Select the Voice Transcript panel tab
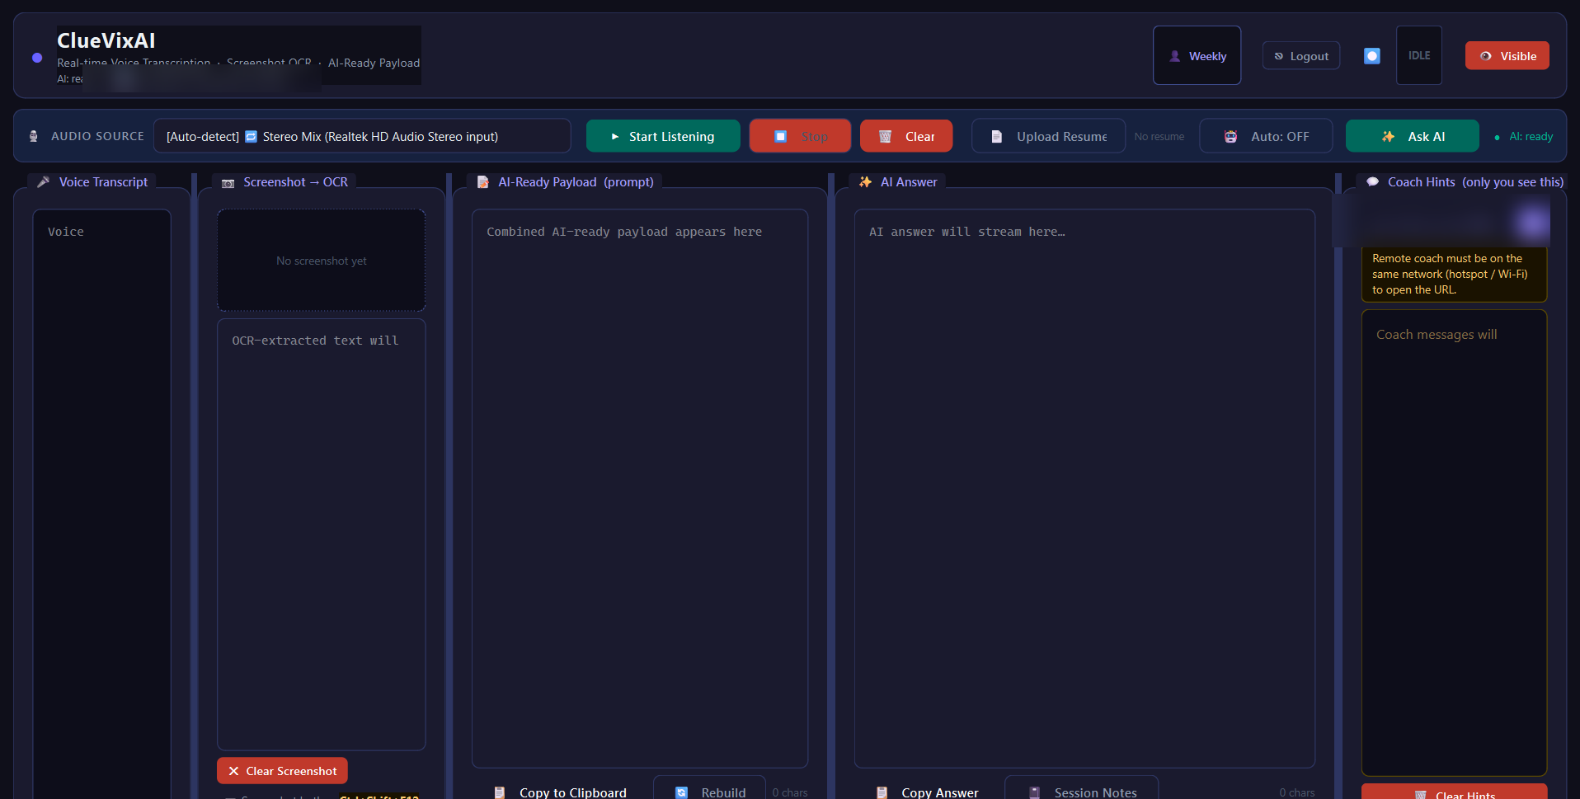1580x799 pixels. point(92,181)
